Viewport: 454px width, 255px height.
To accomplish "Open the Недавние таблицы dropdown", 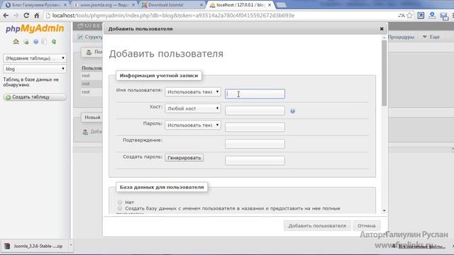I will pyautogui.click(x=35, y=58).
